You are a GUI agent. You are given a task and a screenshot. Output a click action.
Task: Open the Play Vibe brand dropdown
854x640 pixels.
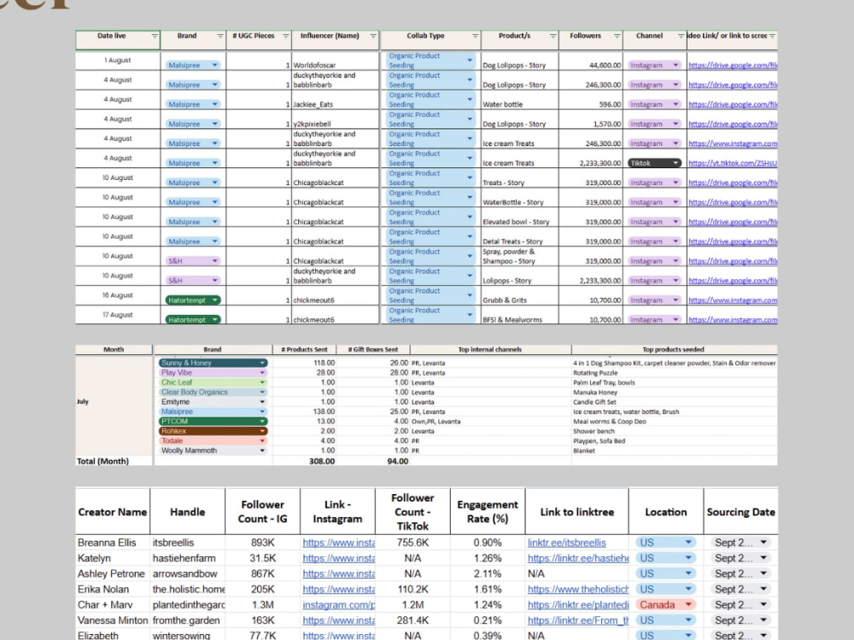pos(262,373)
